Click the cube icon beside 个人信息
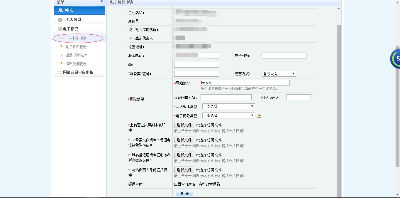The width and height of the screenshot is (400, 198). click(60, 20)
